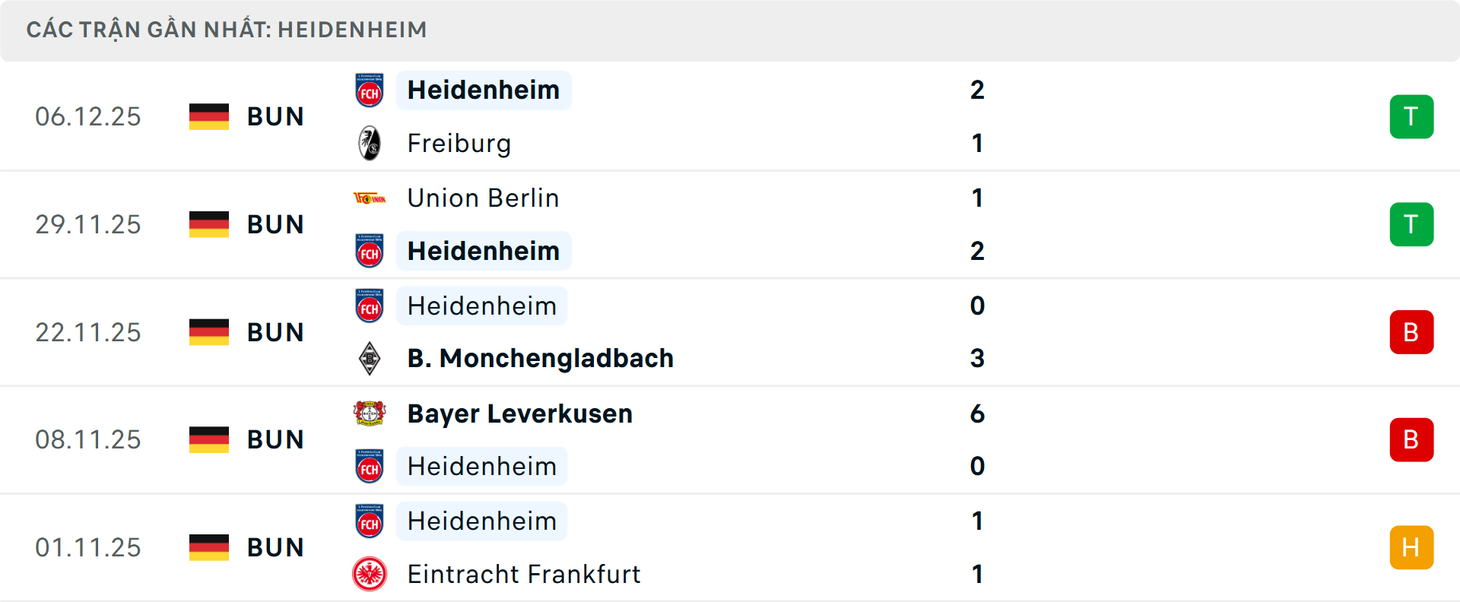Select the Bayer Leverkusen club logo
The image size is (1460, 602).
370,413
